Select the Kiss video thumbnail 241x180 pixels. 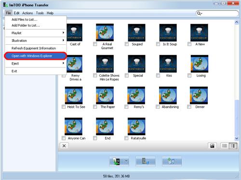point(168,64)
